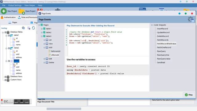Toggle the Database Tables checkbox

point(6,32)
